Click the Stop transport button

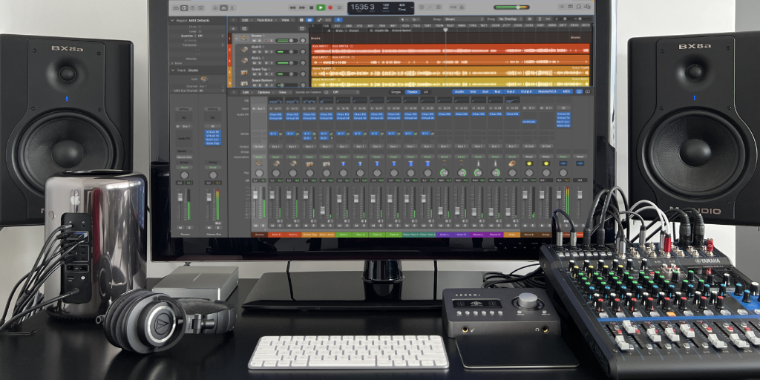click(x=311, y=7)
